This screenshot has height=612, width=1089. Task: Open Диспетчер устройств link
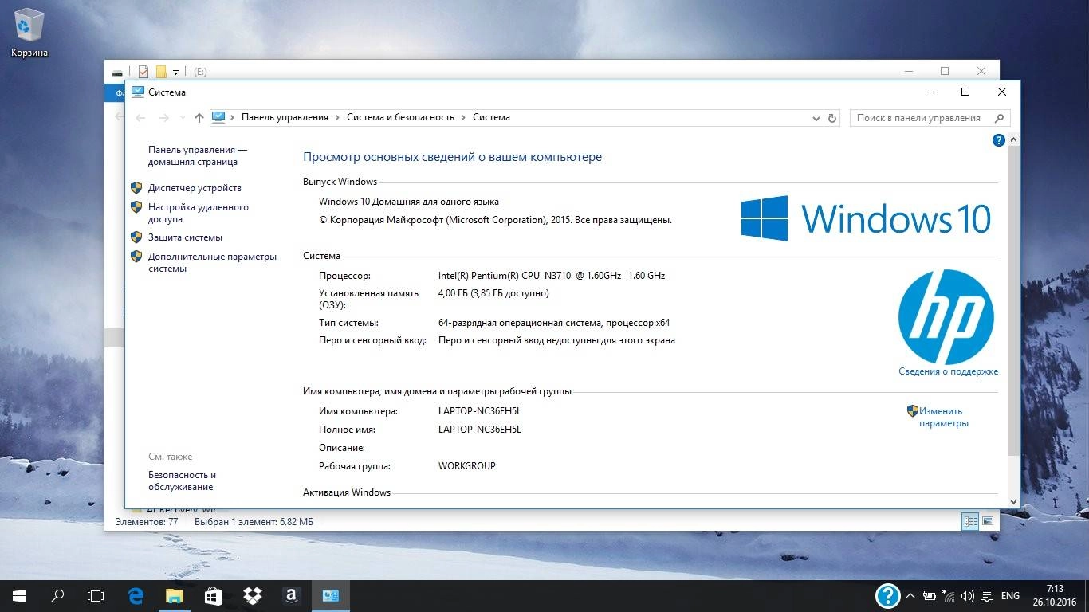pos(195,188)
